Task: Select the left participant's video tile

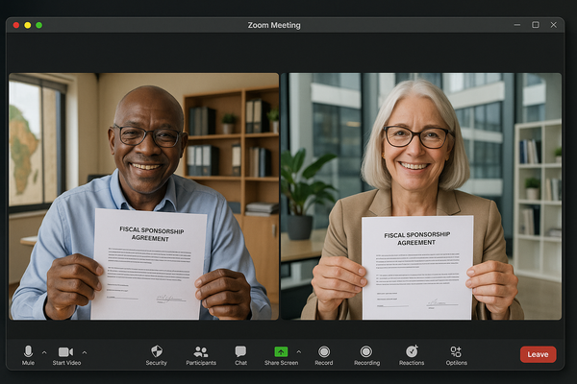Action: click(144, 196)
